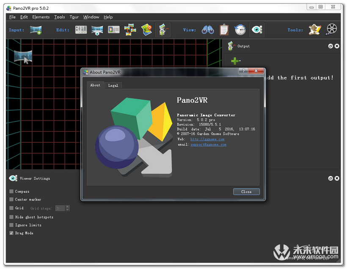This screenshot has height=269, width=347.
Task: Open the clipboard List View icon
Action: (x=224, y=30)
